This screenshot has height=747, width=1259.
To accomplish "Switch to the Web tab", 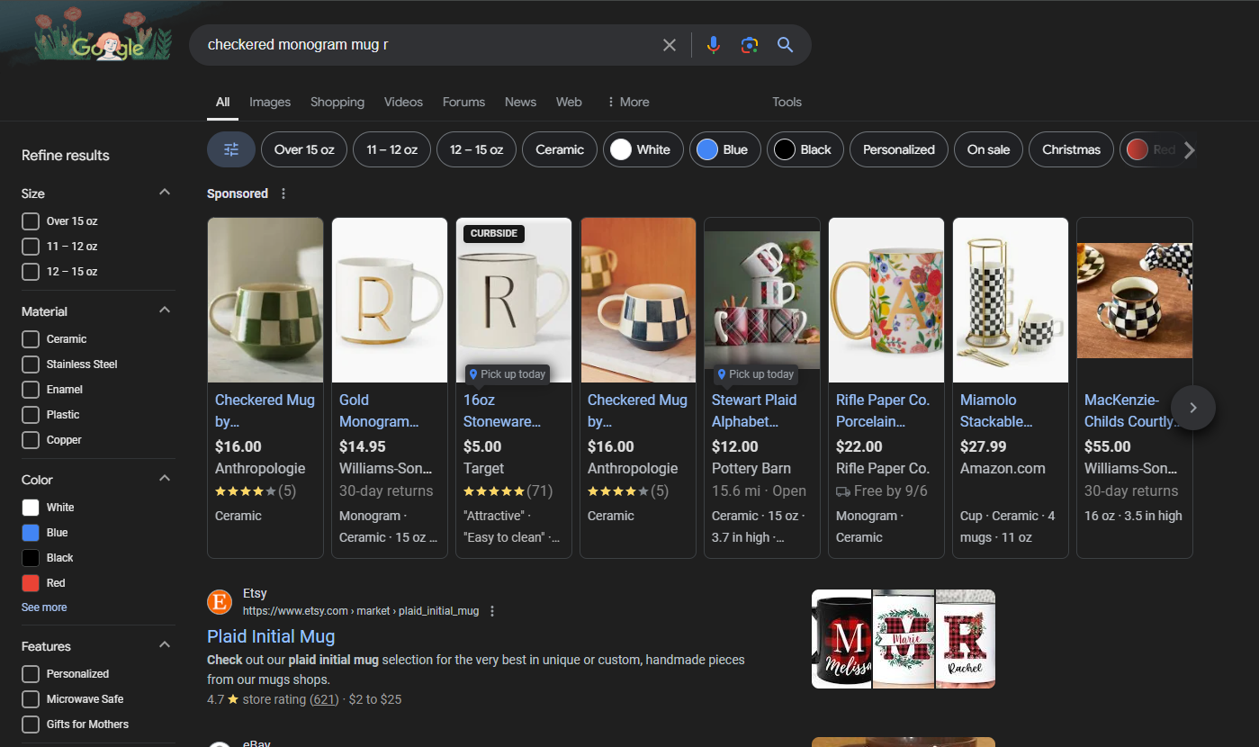I will 569,102.
